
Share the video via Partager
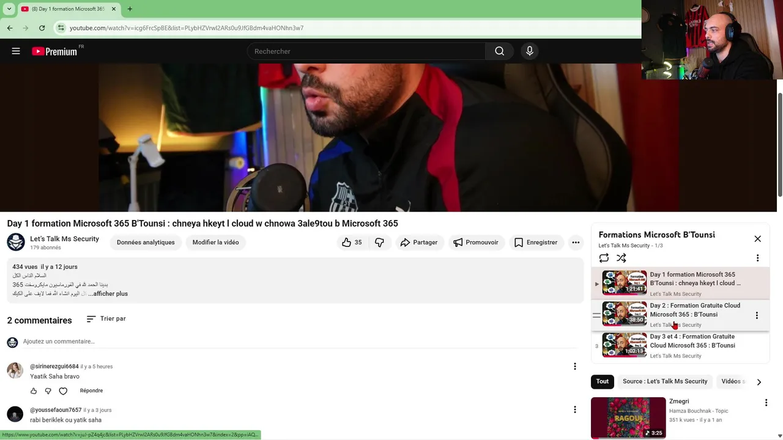(x=419, y=243)
